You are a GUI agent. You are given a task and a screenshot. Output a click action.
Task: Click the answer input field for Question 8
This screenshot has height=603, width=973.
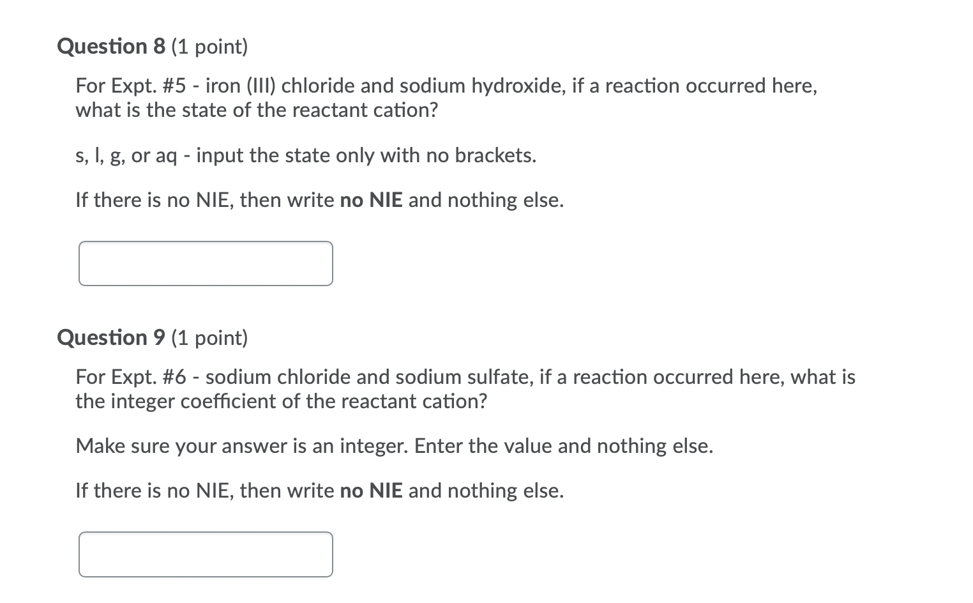205,263
